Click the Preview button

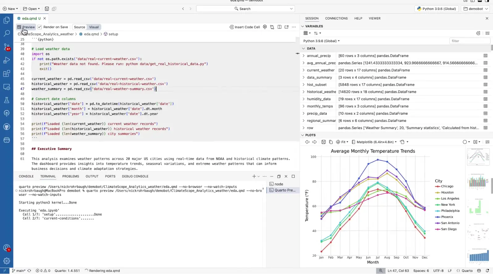pos(26,27)
